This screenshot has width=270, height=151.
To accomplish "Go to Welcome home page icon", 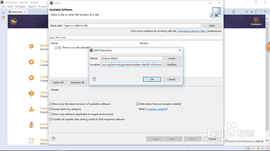I will (234, 12).
